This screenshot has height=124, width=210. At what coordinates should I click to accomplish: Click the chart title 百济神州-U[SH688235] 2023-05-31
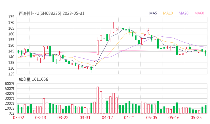[x=52, y=14]
